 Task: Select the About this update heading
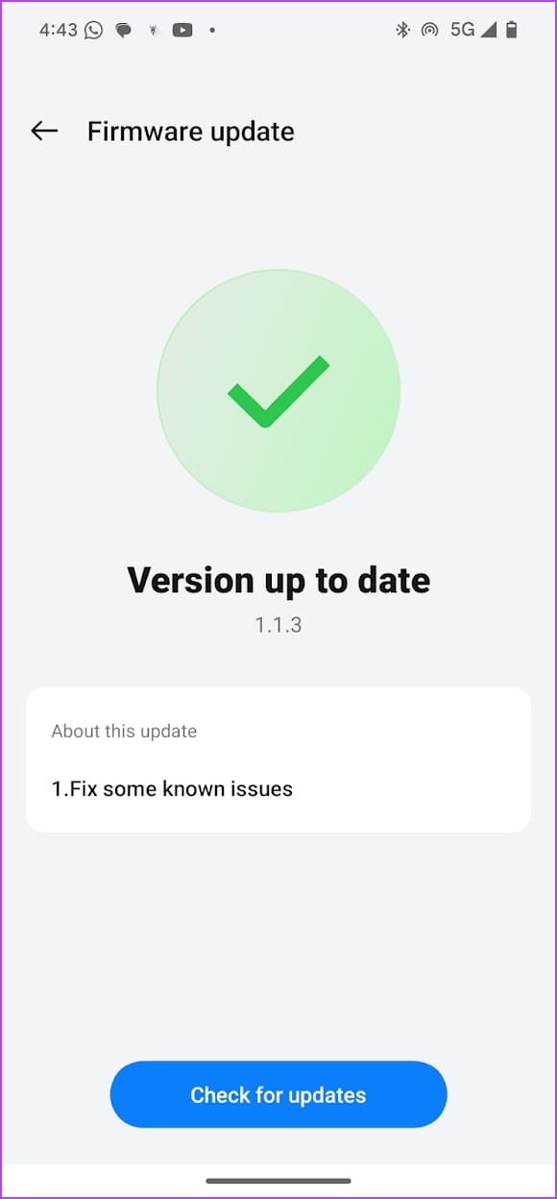[124, 731]
